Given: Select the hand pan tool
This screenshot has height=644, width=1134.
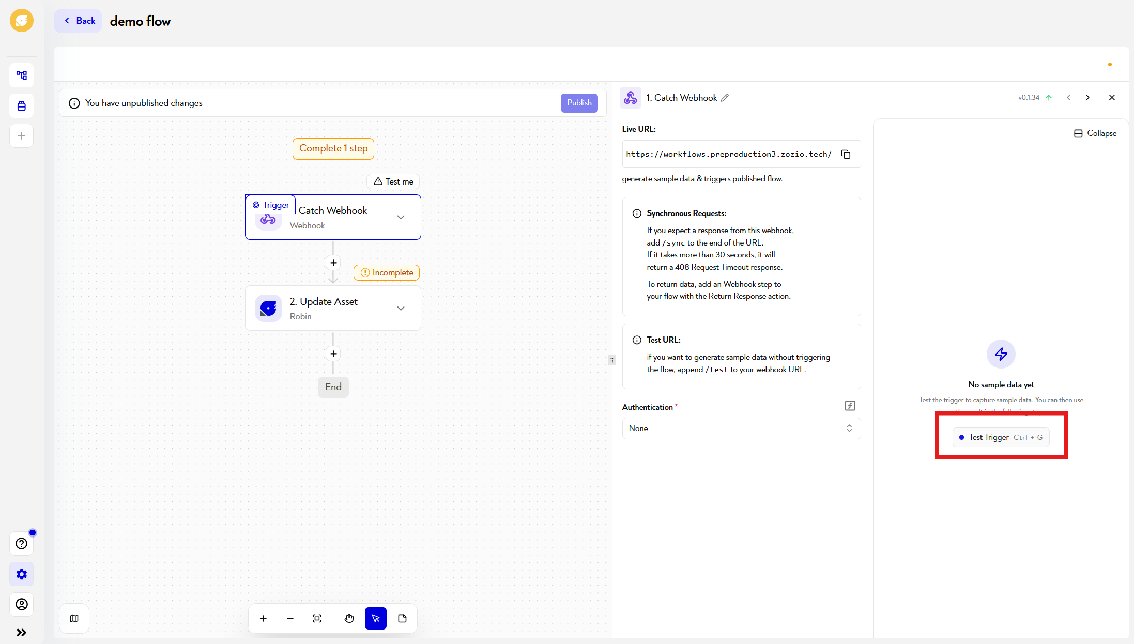Looking at the screenshot, I should pyautogui.click(x=349, y=619).
